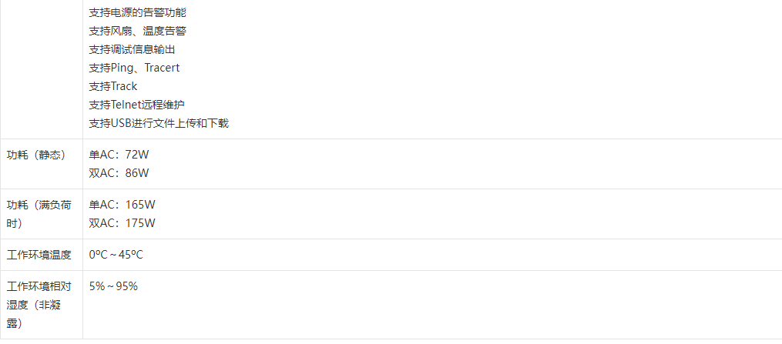Click the 0ºC lower temperature limit
This screenshot has height=344, width=782.
tap(96, 255)
